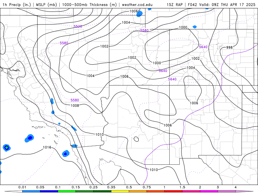The width and height of the screenshot is (258, 193).
Task: Click the '15Z RAP' model run label
Action: coord(174,5)
